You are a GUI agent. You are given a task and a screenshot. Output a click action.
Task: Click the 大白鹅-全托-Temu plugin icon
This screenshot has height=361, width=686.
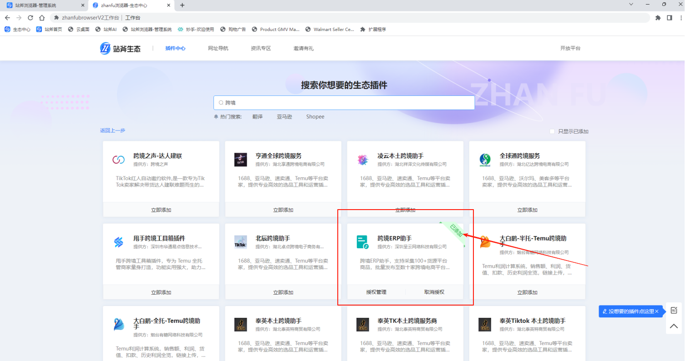[x=118, y=324]
